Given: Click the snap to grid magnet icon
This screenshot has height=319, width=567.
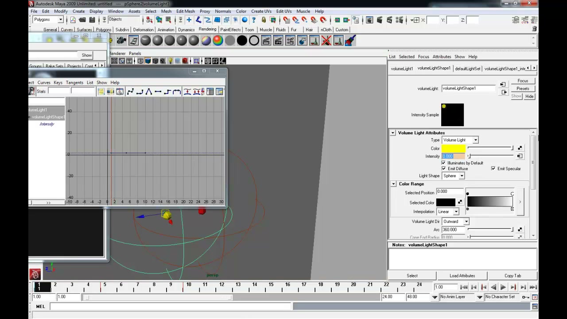Looking at the screenshot, I should [286, 20].
